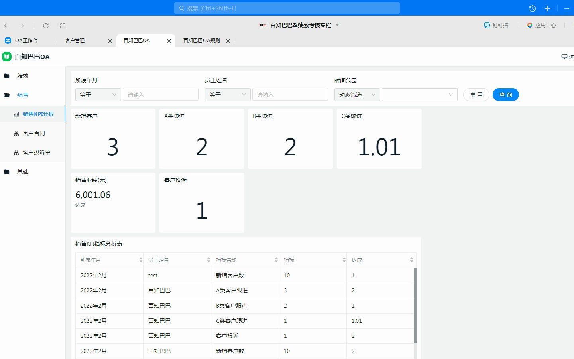
Task: Open 员工姓名 operator dropdown
Action: pyautogui.click(x=228, y=95)
